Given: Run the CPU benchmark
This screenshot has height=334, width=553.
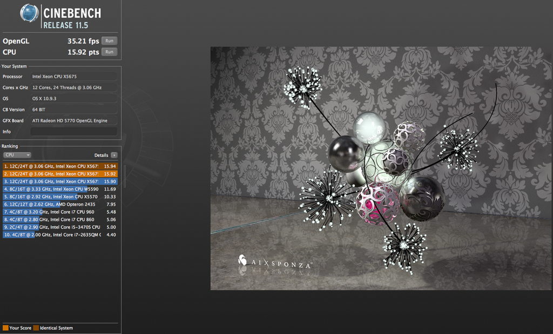Looking at the screenshot, I should pyautogui.click(x=109, y=52).
